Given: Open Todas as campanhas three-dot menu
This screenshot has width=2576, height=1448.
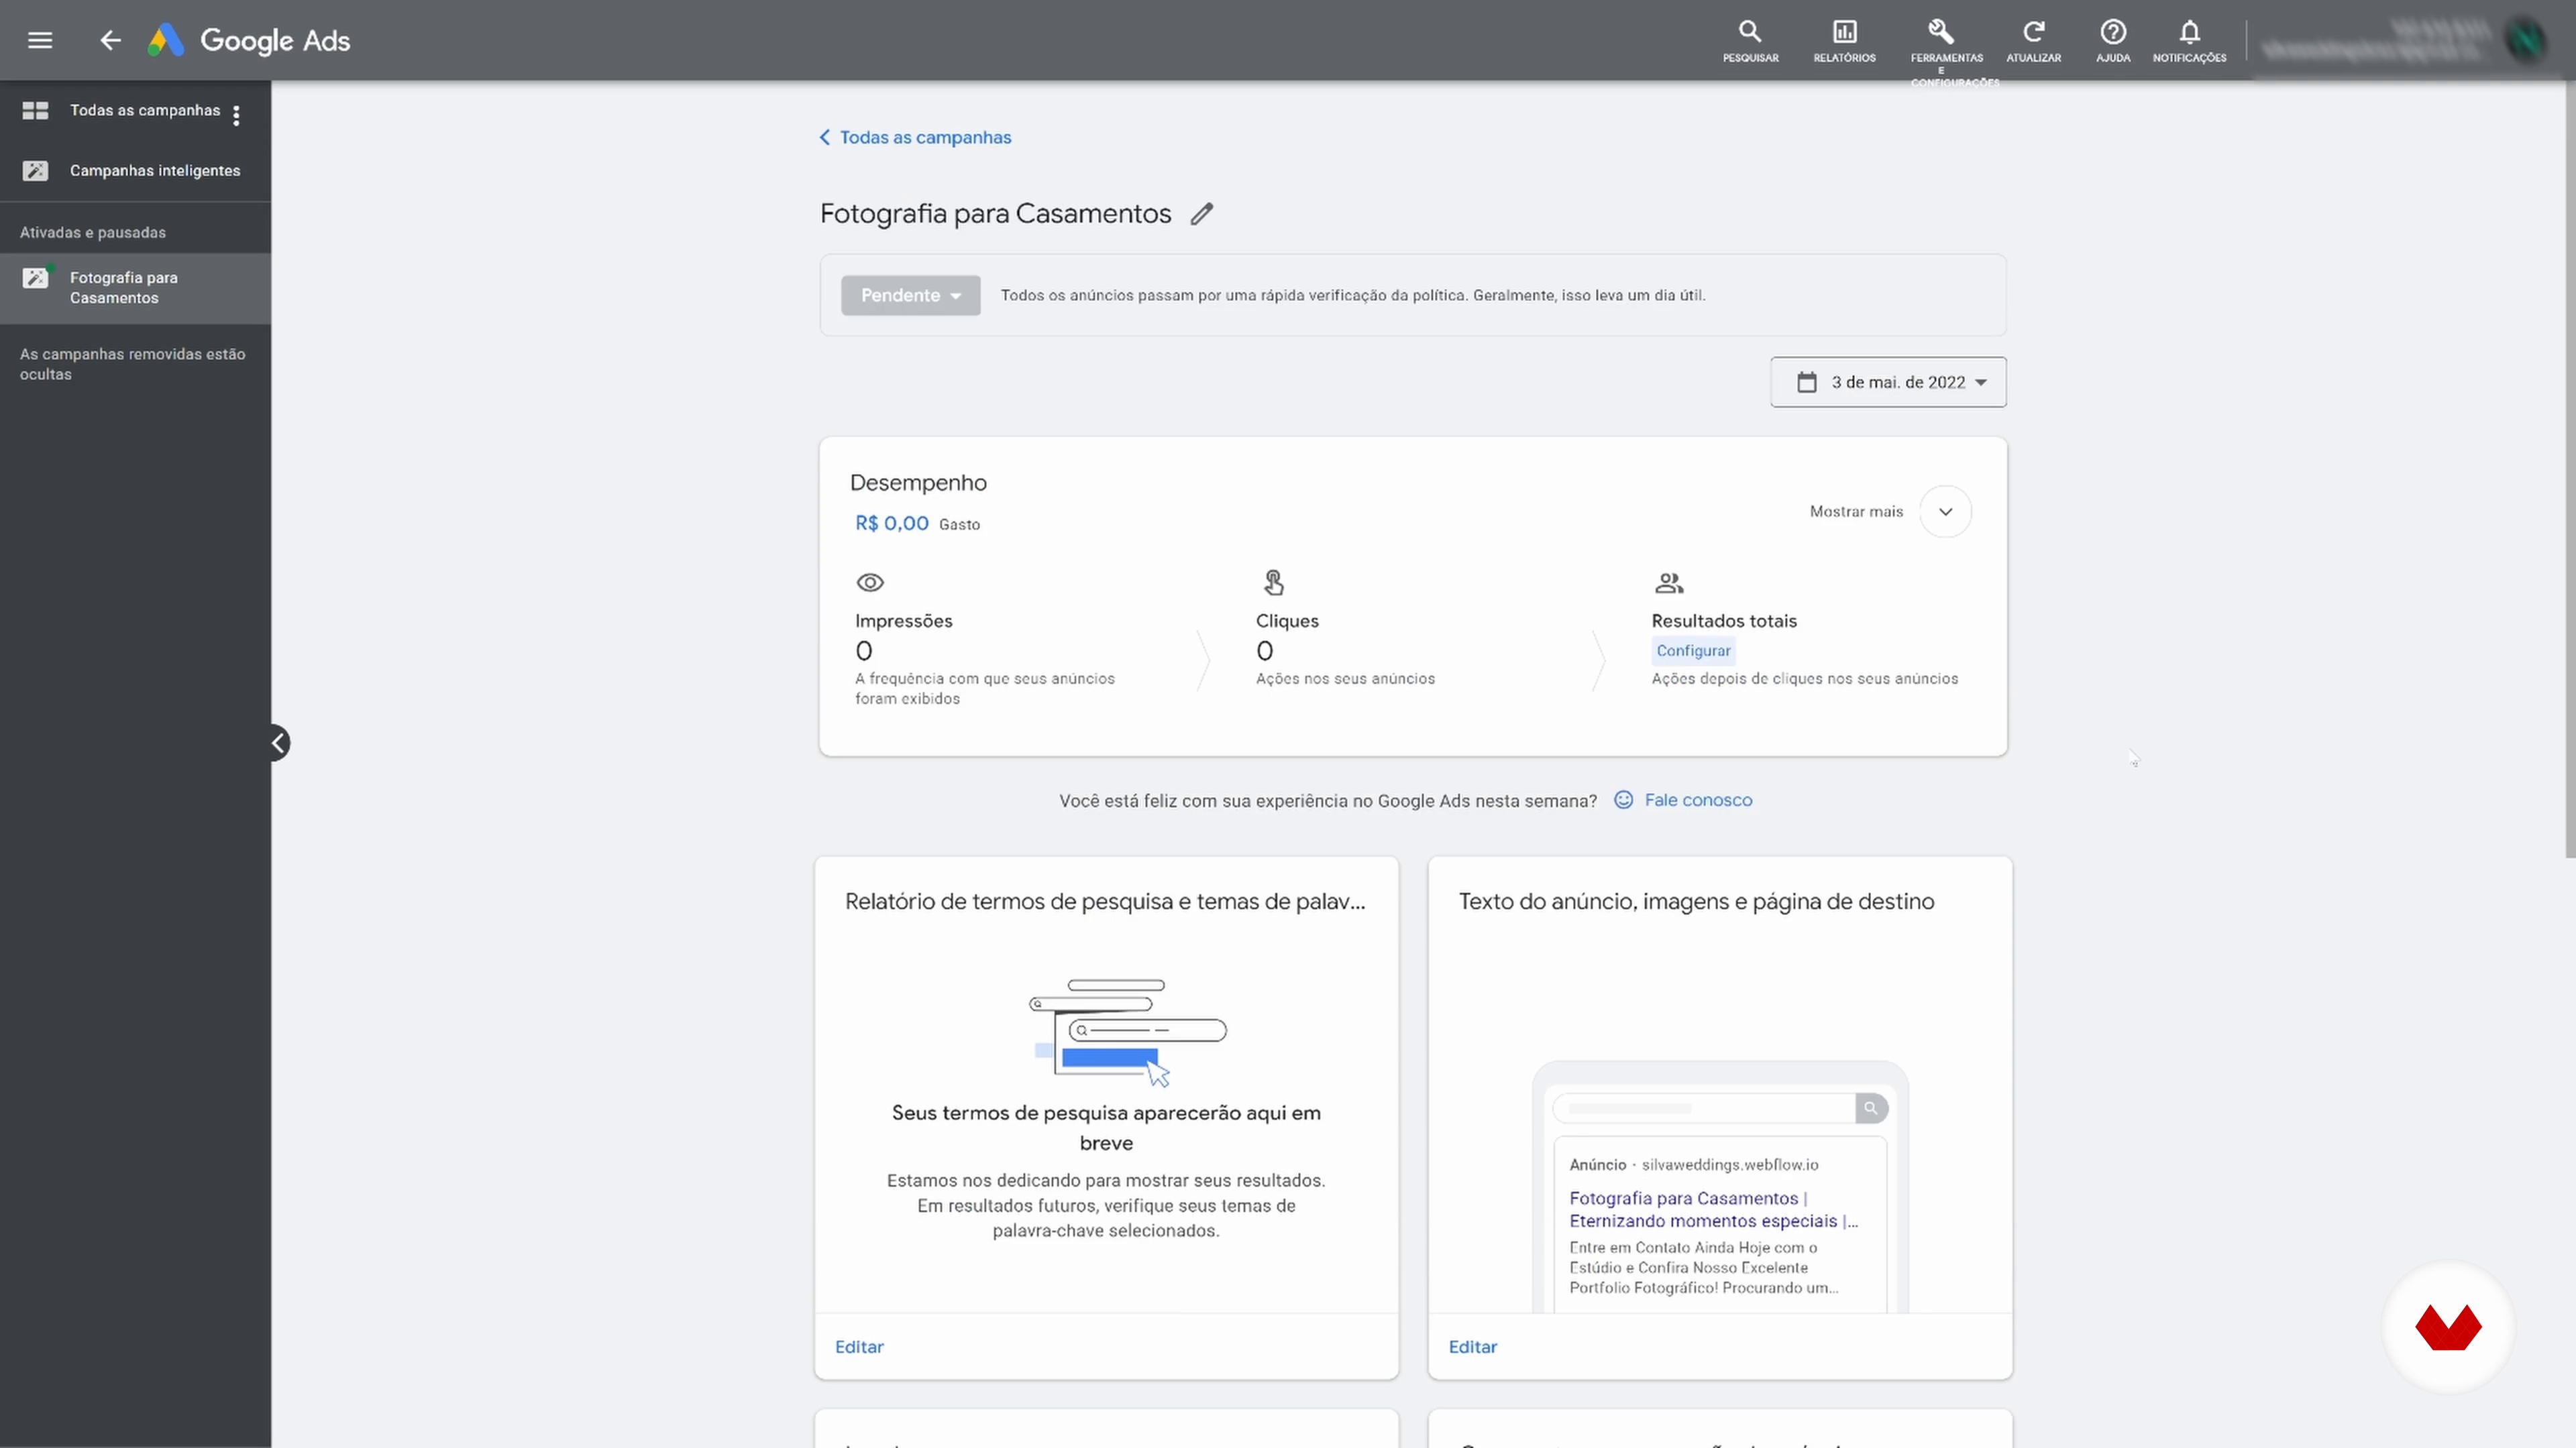Looking at the screenshot, I should [x=236, y=115].
